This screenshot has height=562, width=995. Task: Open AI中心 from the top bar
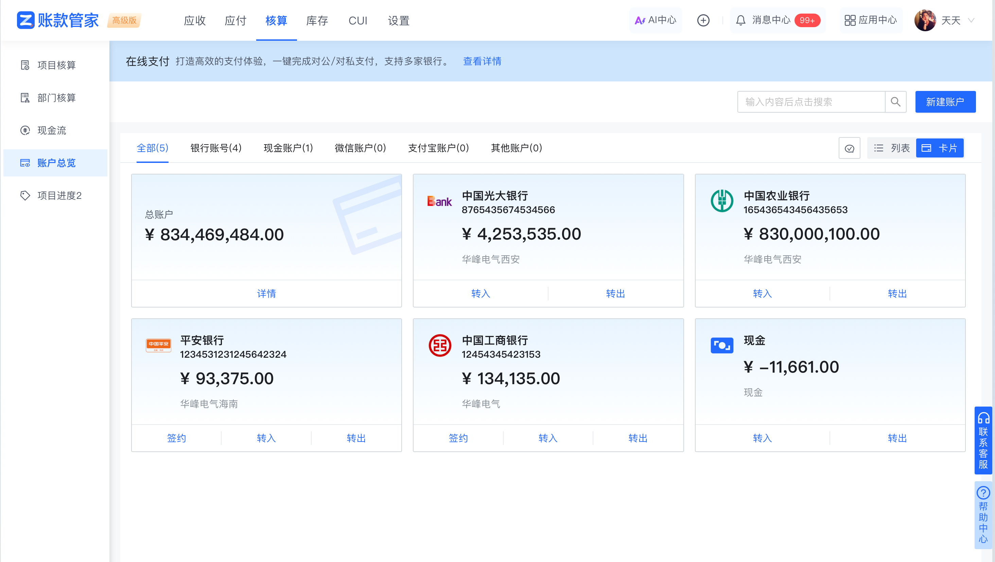[x=656, y=20]
